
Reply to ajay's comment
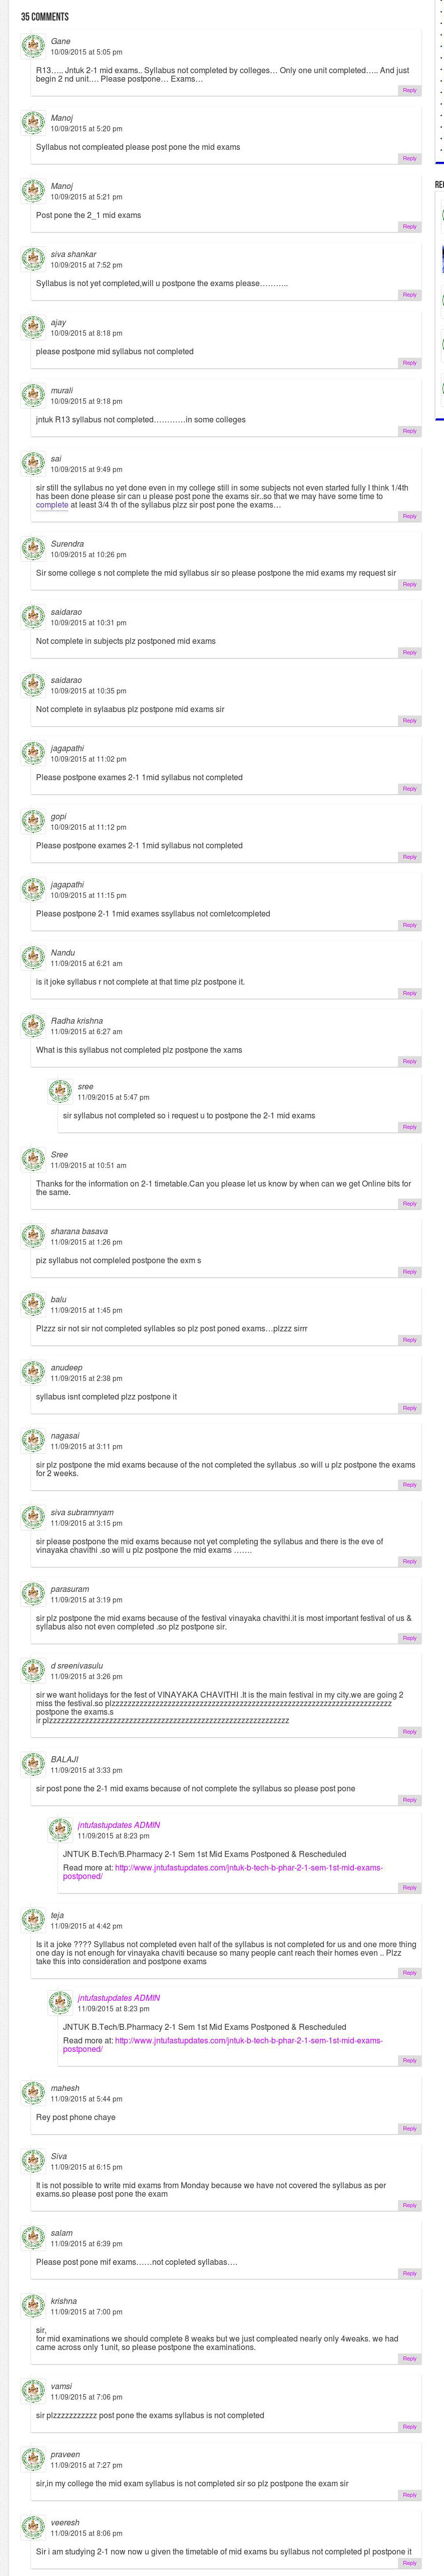[409, 362]
